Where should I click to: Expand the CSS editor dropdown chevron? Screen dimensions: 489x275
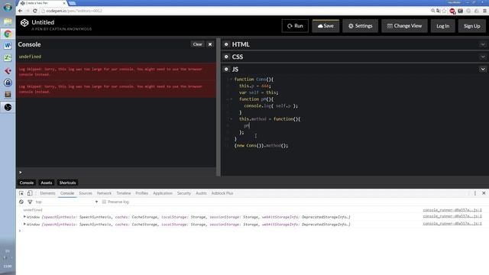click(483, 57)
